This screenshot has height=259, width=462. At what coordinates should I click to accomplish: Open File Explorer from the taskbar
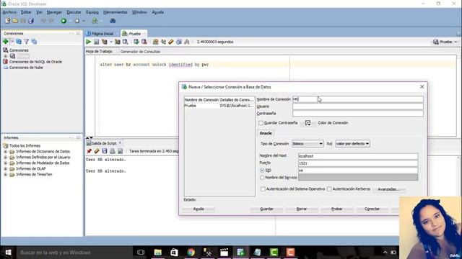click(x=157, y=252)
